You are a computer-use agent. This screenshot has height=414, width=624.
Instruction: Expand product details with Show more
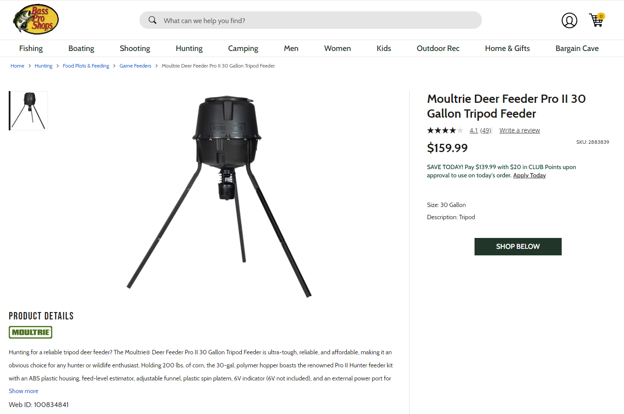[x=24, y=391]
